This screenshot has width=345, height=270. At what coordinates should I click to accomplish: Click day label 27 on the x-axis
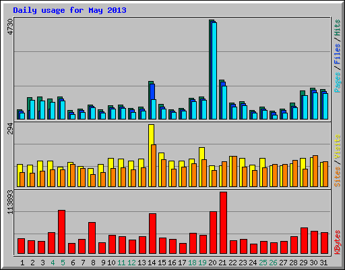283,263
